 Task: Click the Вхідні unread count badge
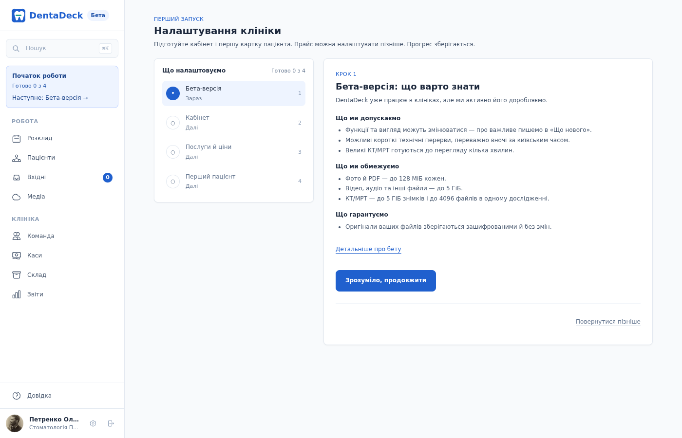pyautogui.click(x=108, y=178)
